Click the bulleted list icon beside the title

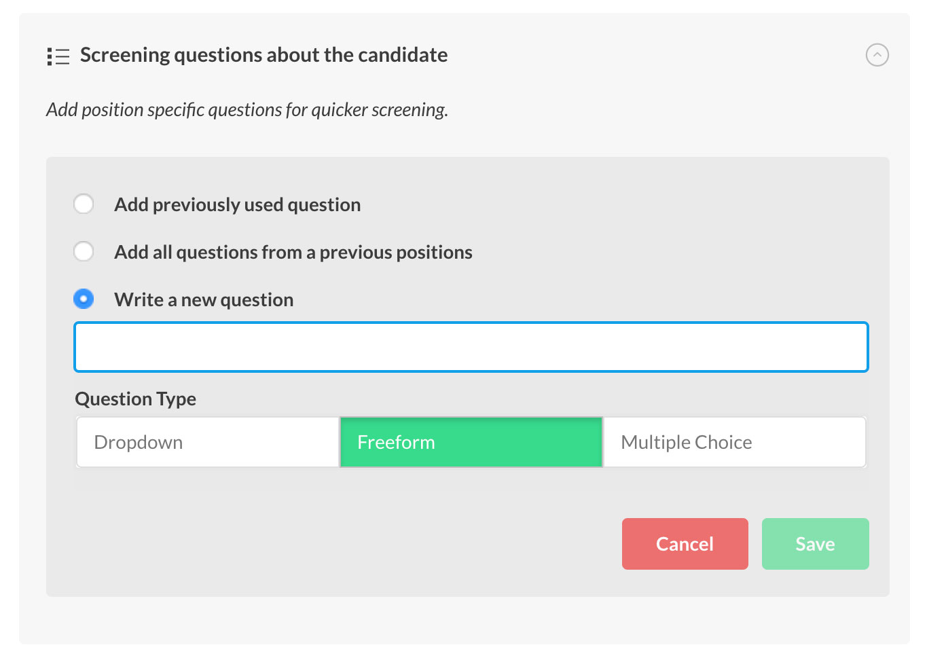tap(58, 56)
